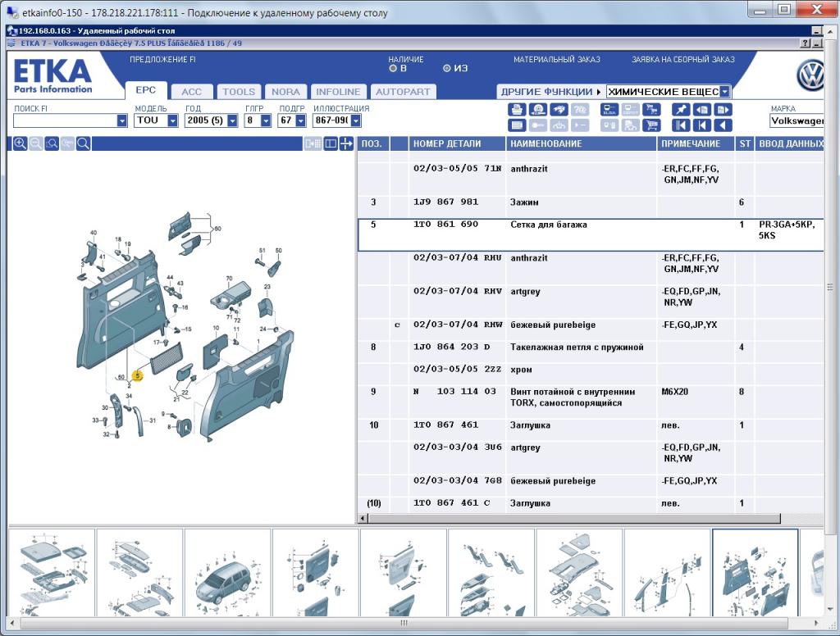Click the ПРЕДЛОЖЕНИЕ FI link
Viewport: 840px width, 636px height.
click(x=163, y=60)
